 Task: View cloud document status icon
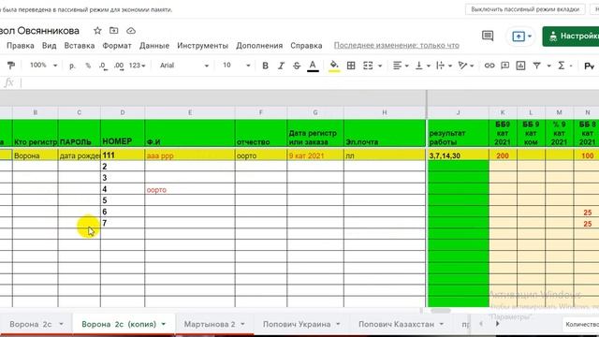tap(131, 31)
